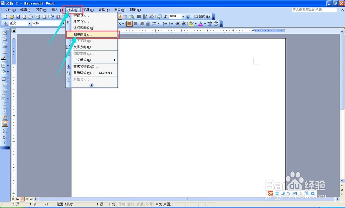Open the 正文 style dropdown
This screenshot has height=208, width=345.
coord(29,23)
